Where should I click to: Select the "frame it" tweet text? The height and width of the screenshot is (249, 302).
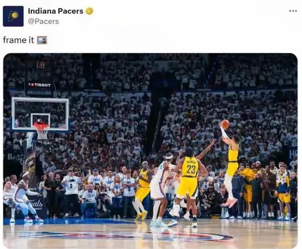click(19, 40)
